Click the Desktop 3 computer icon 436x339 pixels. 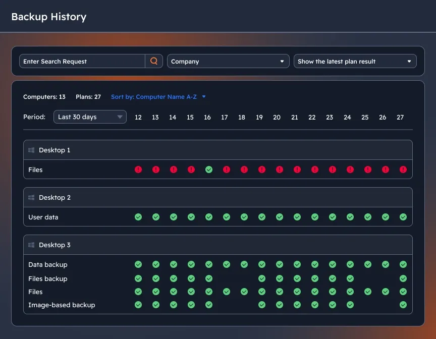coord(31,245)
